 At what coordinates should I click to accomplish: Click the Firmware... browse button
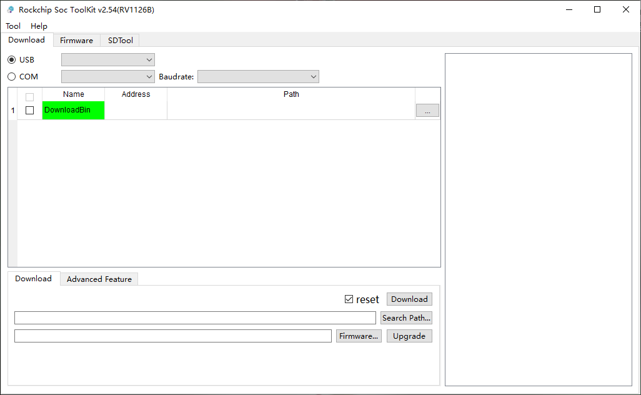(x=359, y=336)
